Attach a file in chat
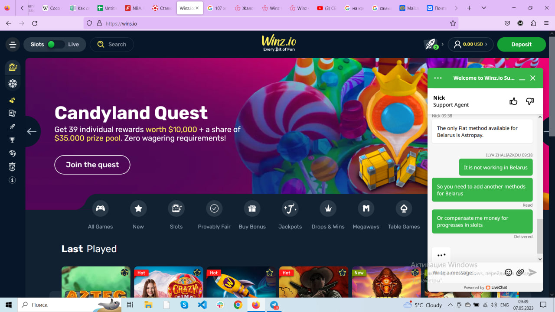The image size is (555, 312). [x=520, y=273]
